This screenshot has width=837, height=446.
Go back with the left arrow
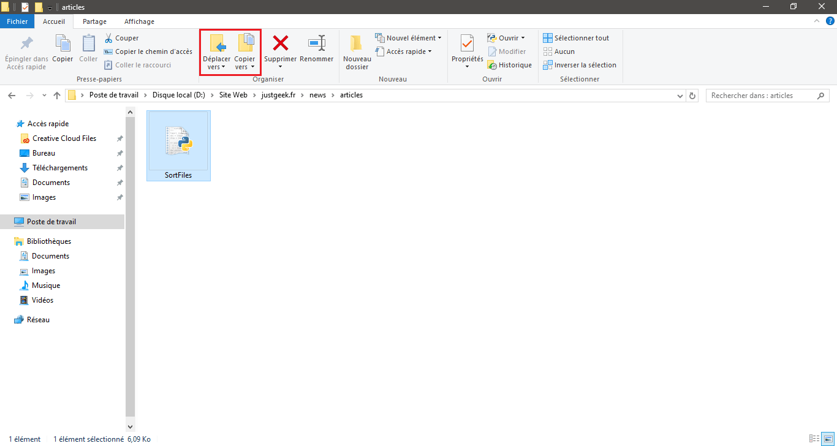click(12, 96)
